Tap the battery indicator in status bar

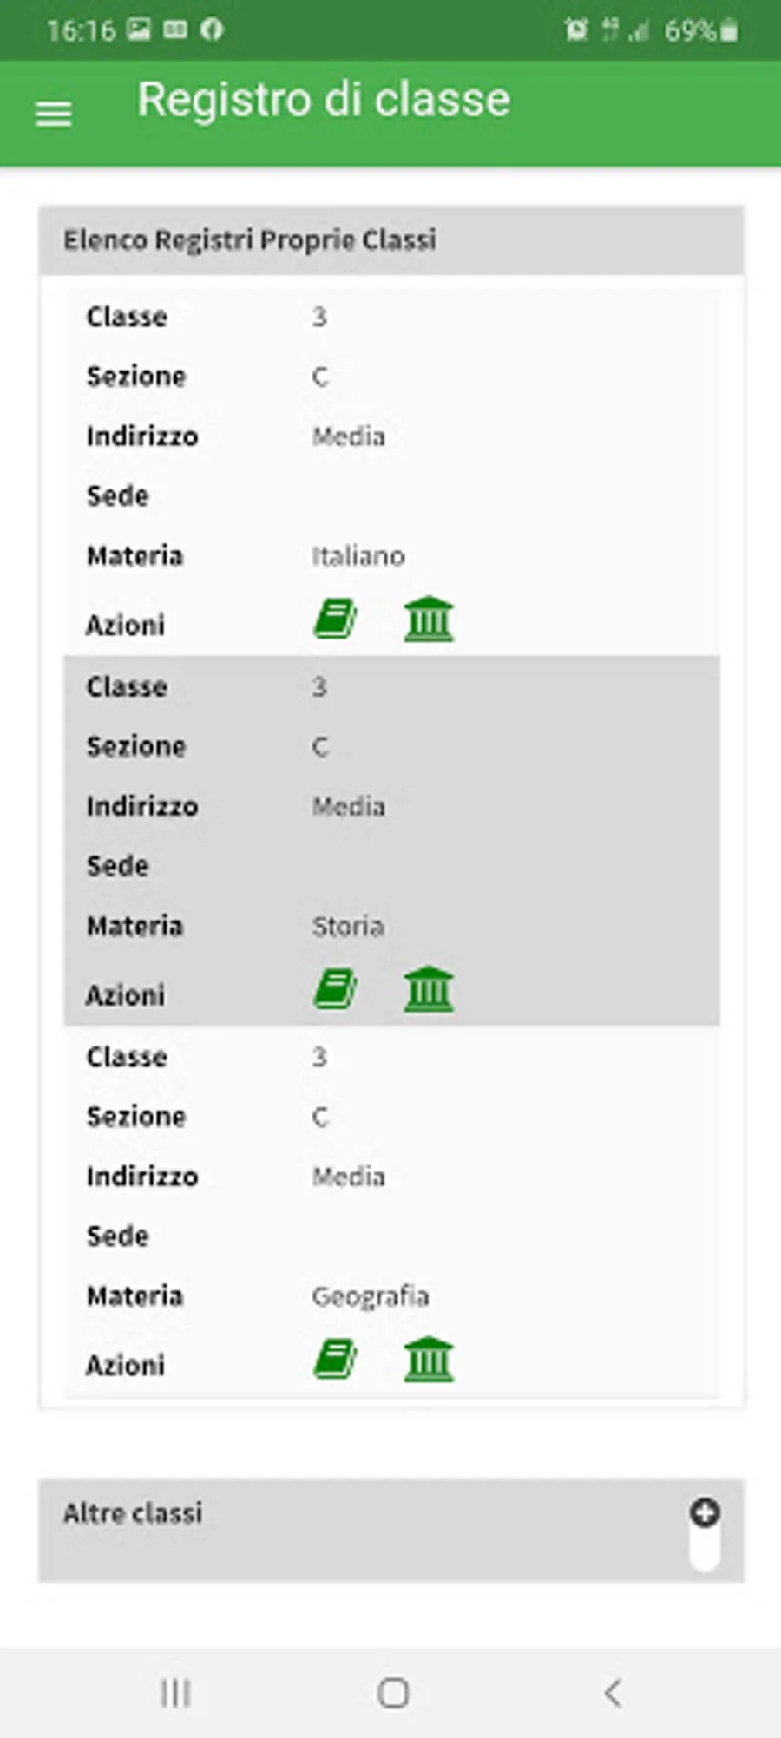pyautogui.click(x=730, y=30)
